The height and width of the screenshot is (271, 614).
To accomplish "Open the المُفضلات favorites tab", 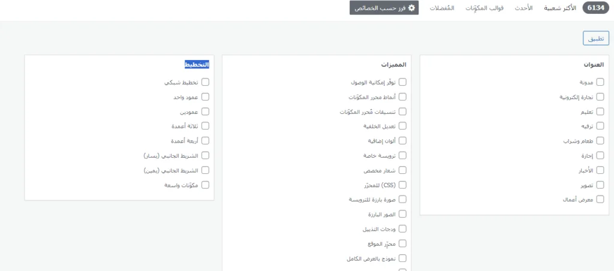I will coord(442,8).
